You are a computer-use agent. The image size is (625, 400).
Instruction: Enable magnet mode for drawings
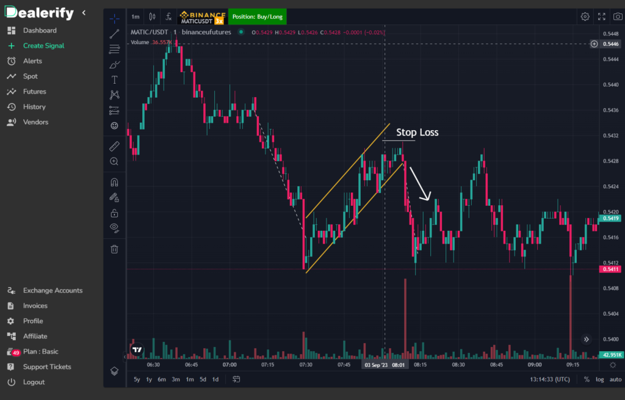114,182
